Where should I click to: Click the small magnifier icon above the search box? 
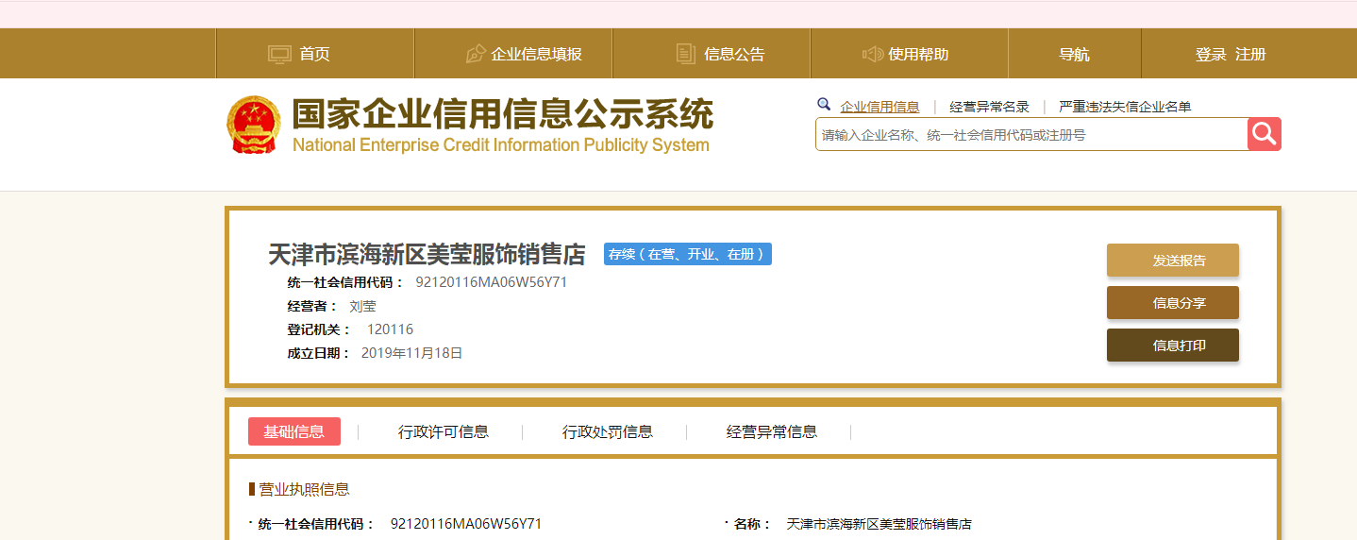click(824, 105)
